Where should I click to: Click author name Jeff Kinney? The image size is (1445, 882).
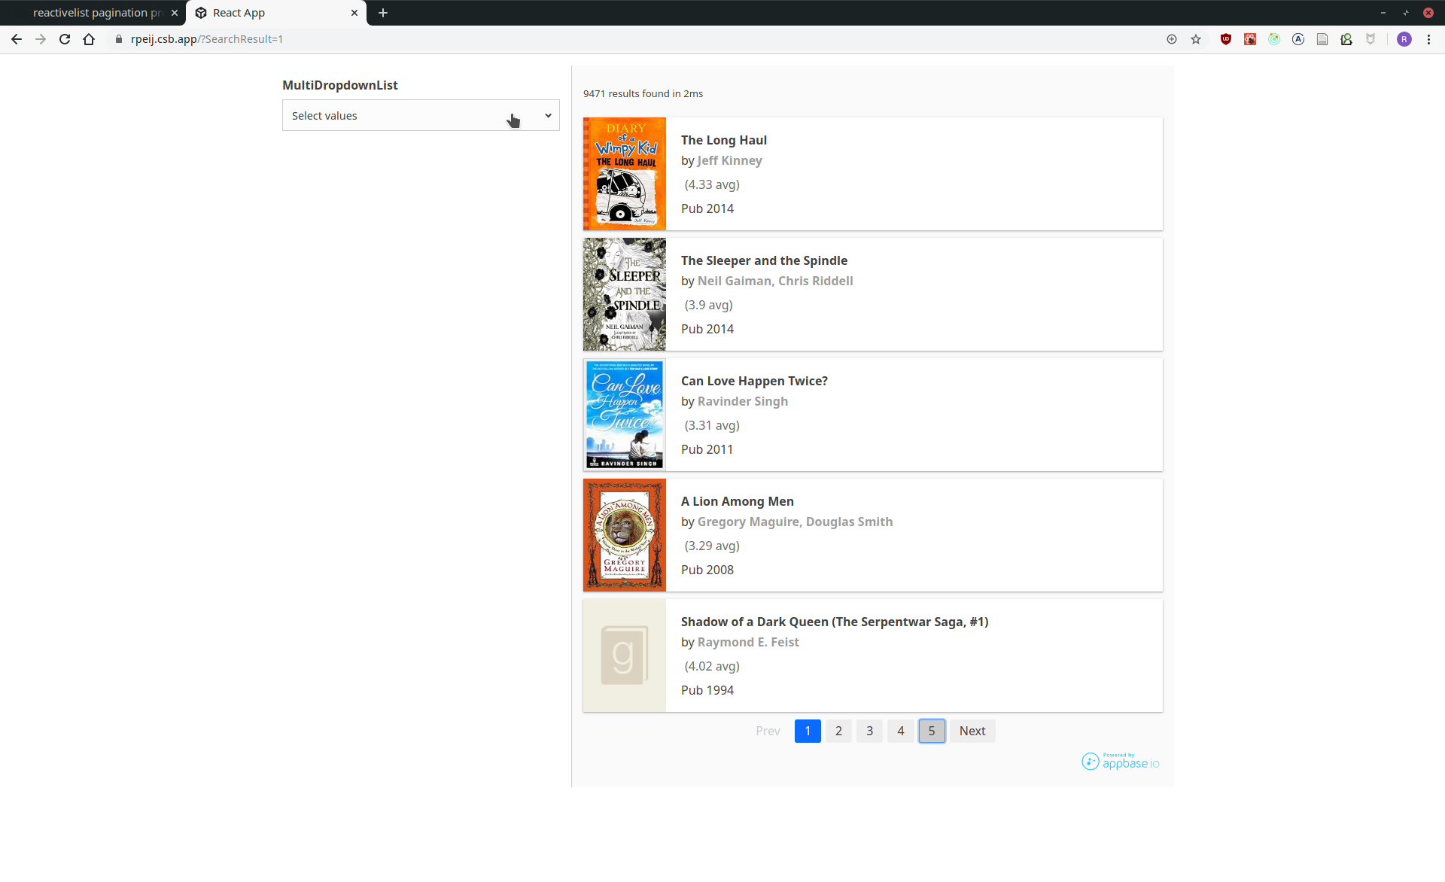(x=730, y=160)
